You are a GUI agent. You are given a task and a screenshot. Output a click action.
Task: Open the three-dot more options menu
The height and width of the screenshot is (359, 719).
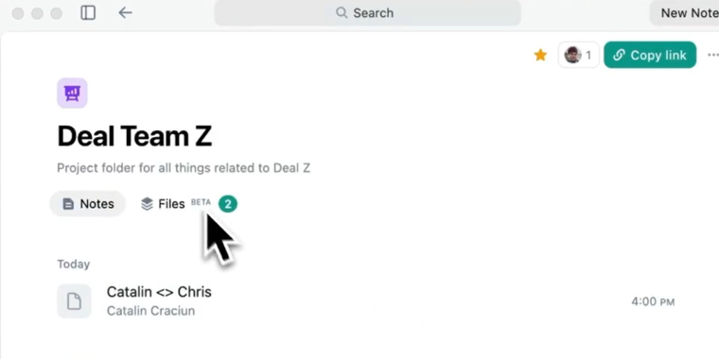click(x=713, y=55)
